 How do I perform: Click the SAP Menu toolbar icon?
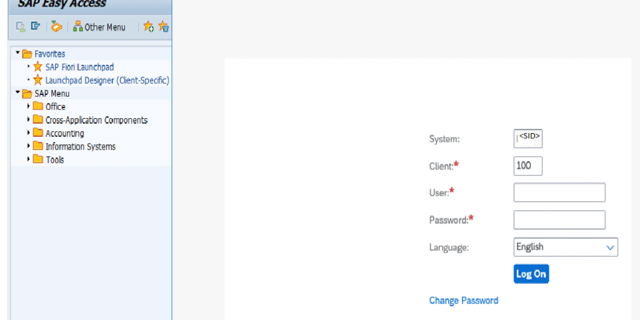[36, 26]
